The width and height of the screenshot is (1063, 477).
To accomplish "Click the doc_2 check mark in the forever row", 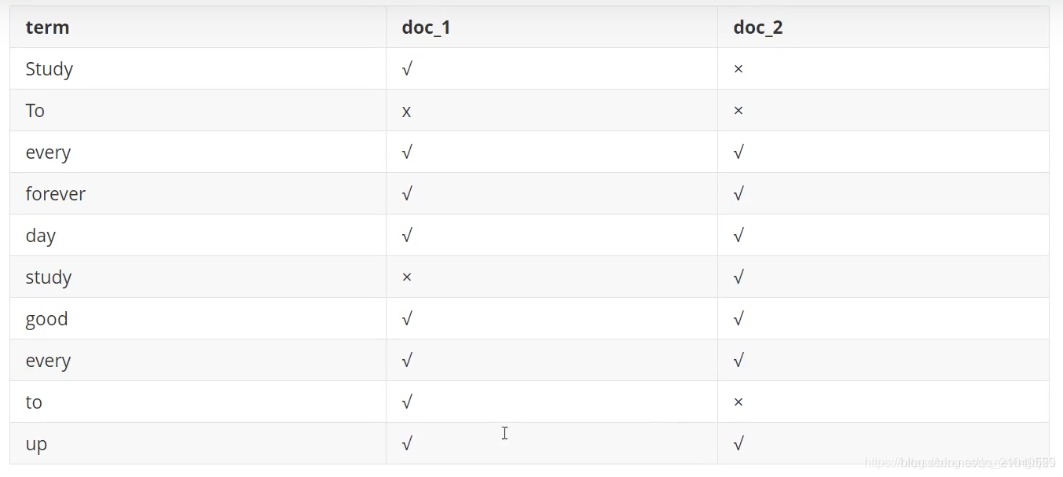I will tap(738, 194).
